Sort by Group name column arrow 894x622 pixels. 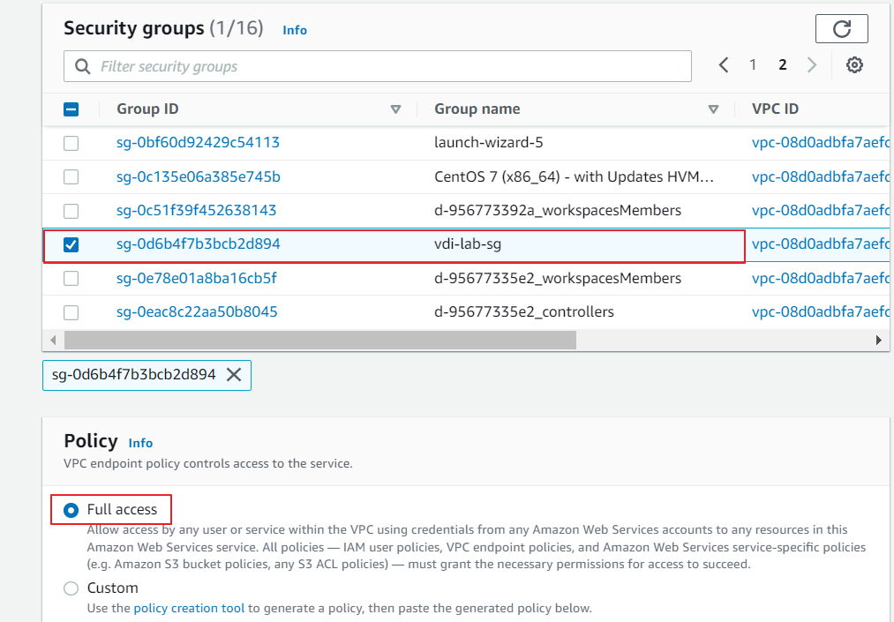click(x=713, y=109)
